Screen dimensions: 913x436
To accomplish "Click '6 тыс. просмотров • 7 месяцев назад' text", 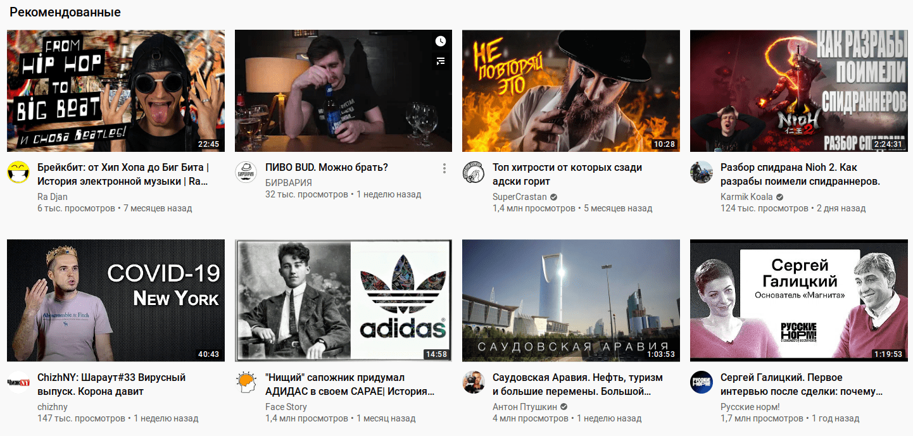I will [x=115, y=208].
